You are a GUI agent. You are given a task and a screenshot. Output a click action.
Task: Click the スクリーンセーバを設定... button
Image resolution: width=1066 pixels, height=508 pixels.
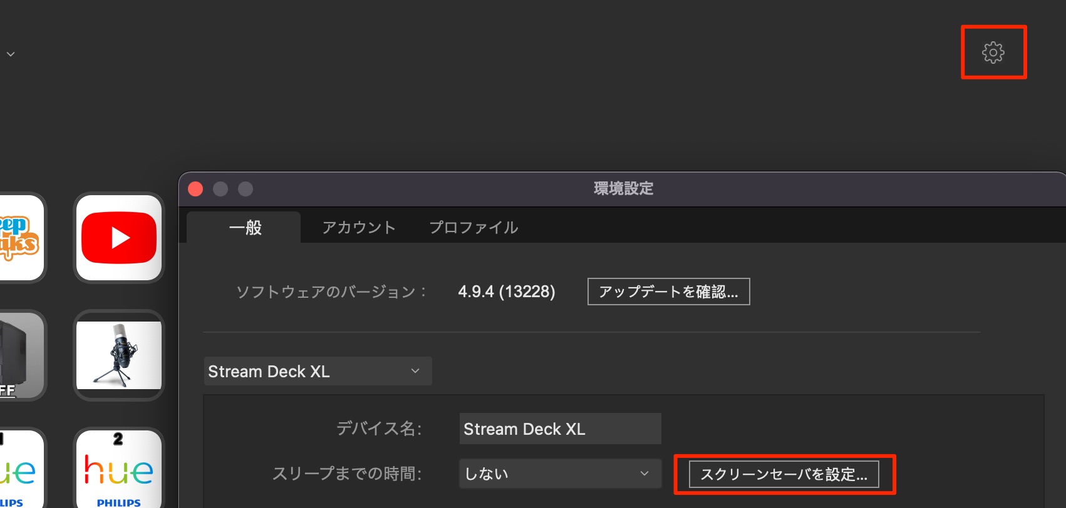click(784, 474)
